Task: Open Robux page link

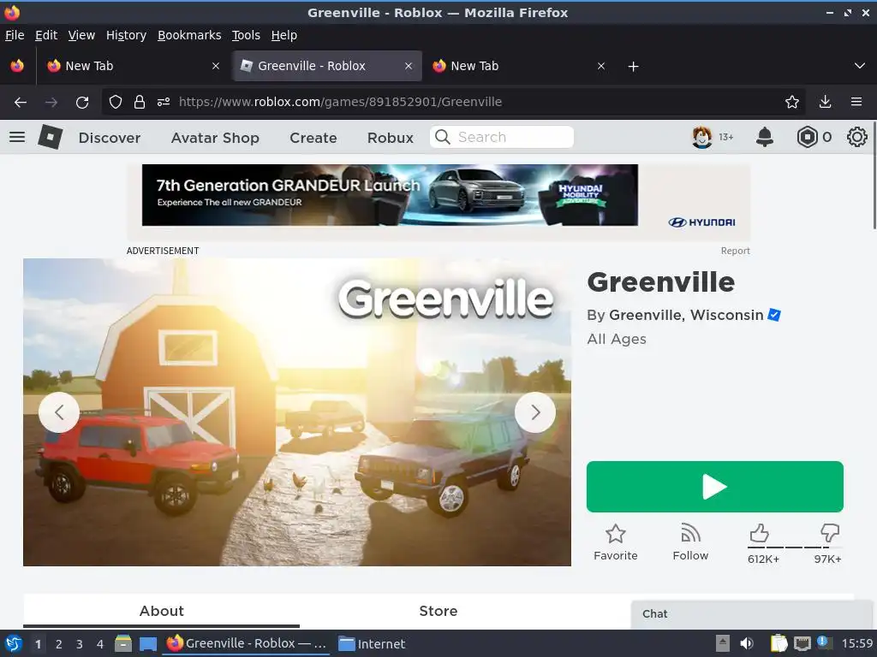Action: [391, 138]
